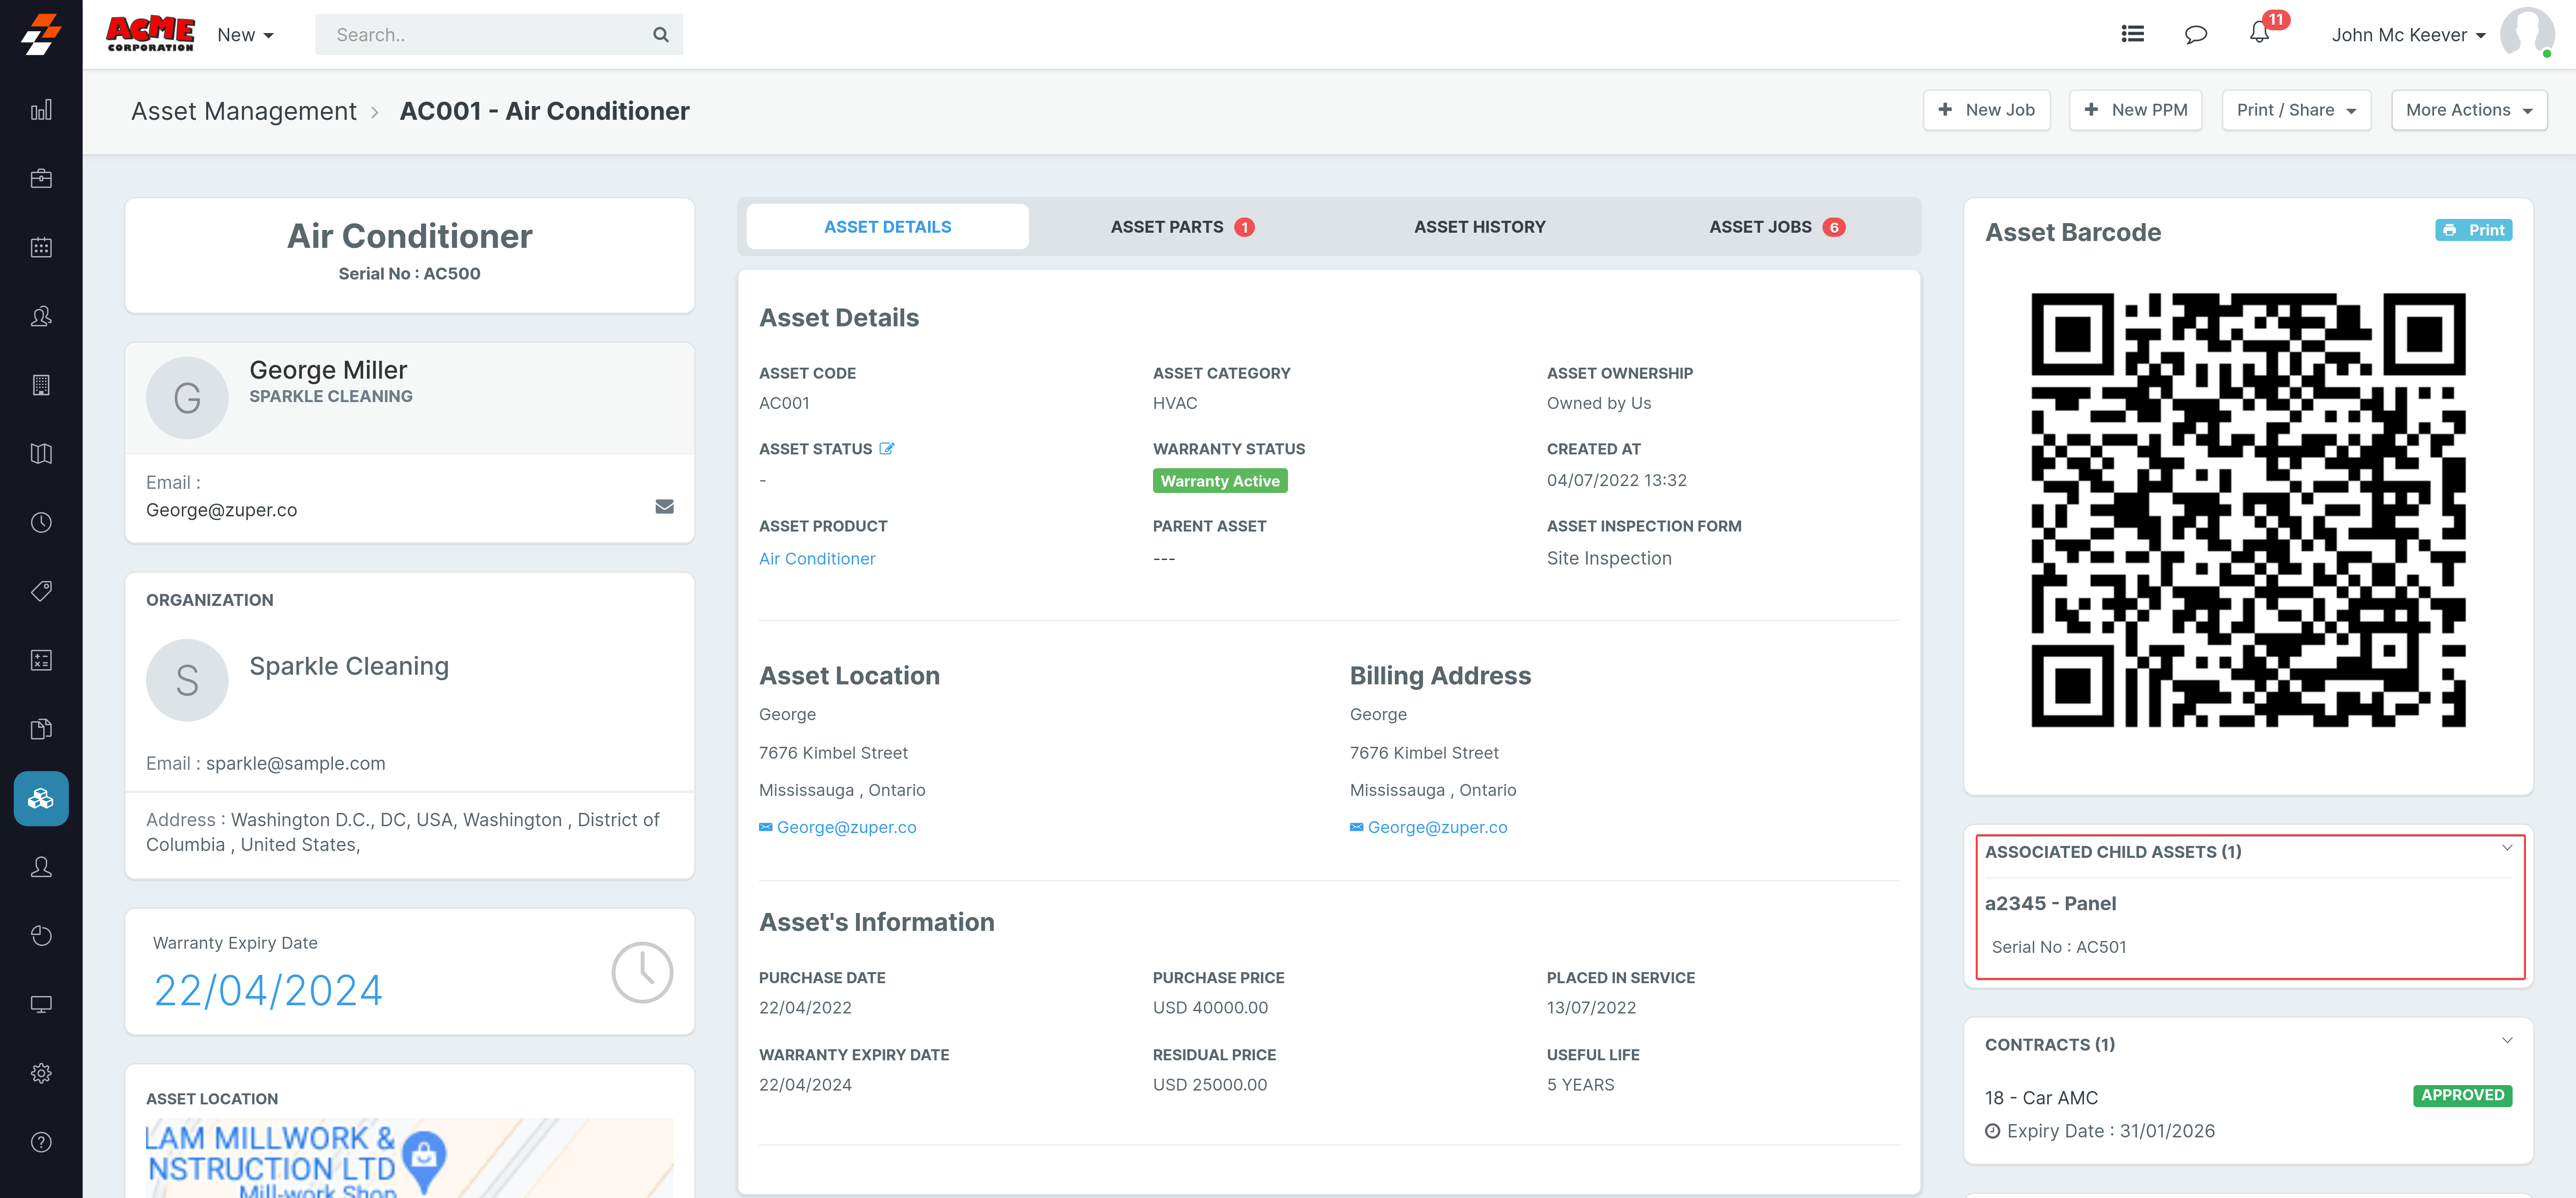
Task: Click the envelope icon beside George's email
Action: coord(664,507)
